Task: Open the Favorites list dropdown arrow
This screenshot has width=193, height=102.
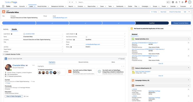Action: [x=170, y=2]
